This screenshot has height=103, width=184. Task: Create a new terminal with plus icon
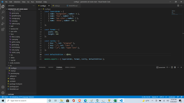pyautogui.click(x=167, y=67)
